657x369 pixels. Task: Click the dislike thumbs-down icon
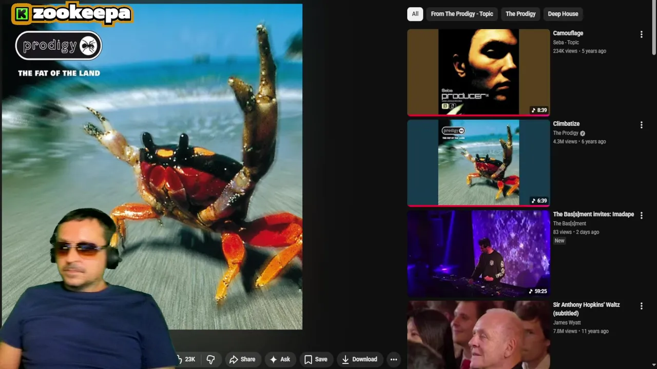(x=210, y=359)
